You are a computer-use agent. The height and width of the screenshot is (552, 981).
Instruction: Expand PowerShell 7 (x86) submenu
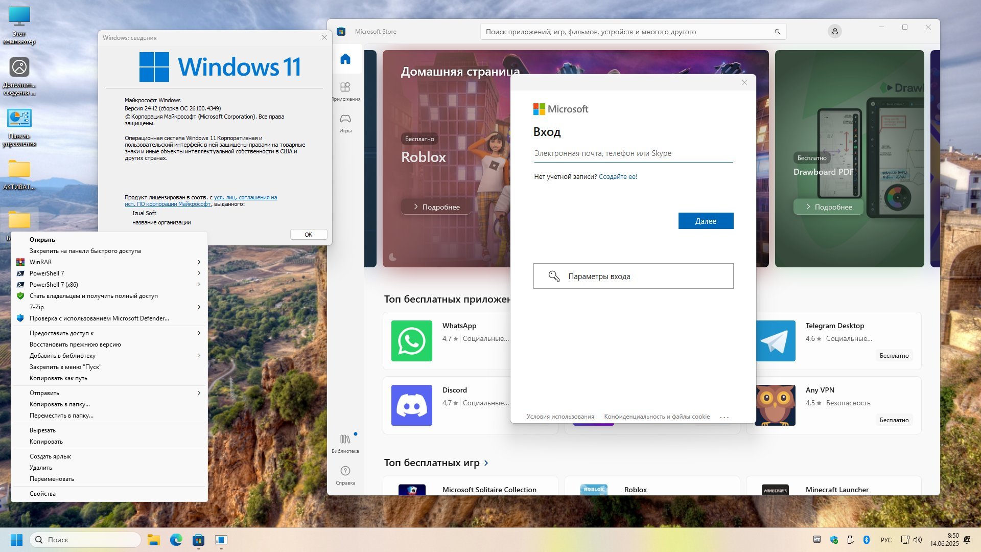(x=199, y=285)
